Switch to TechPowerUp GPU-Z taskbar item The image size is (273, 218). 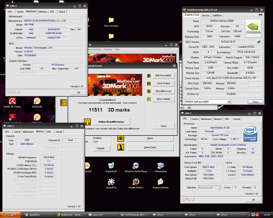135,215
